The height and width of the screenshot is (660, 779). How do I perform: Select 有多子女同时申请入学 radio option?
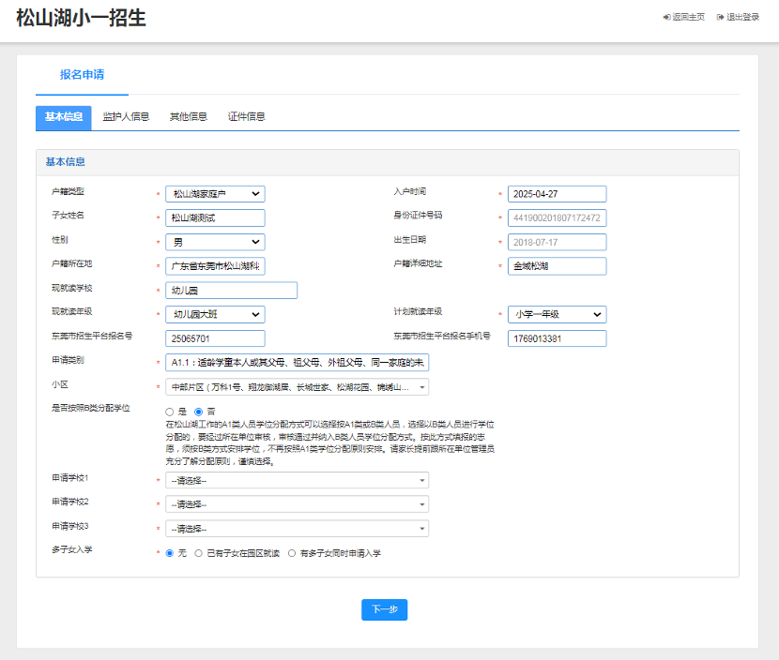pyautogui.click(x=292, y=553)
